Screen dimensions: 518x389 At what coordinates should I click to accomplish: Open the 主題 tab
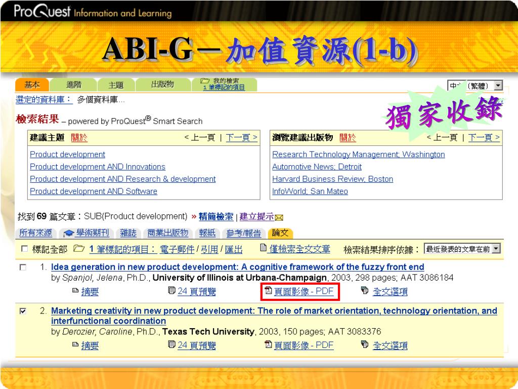point(116,85)
